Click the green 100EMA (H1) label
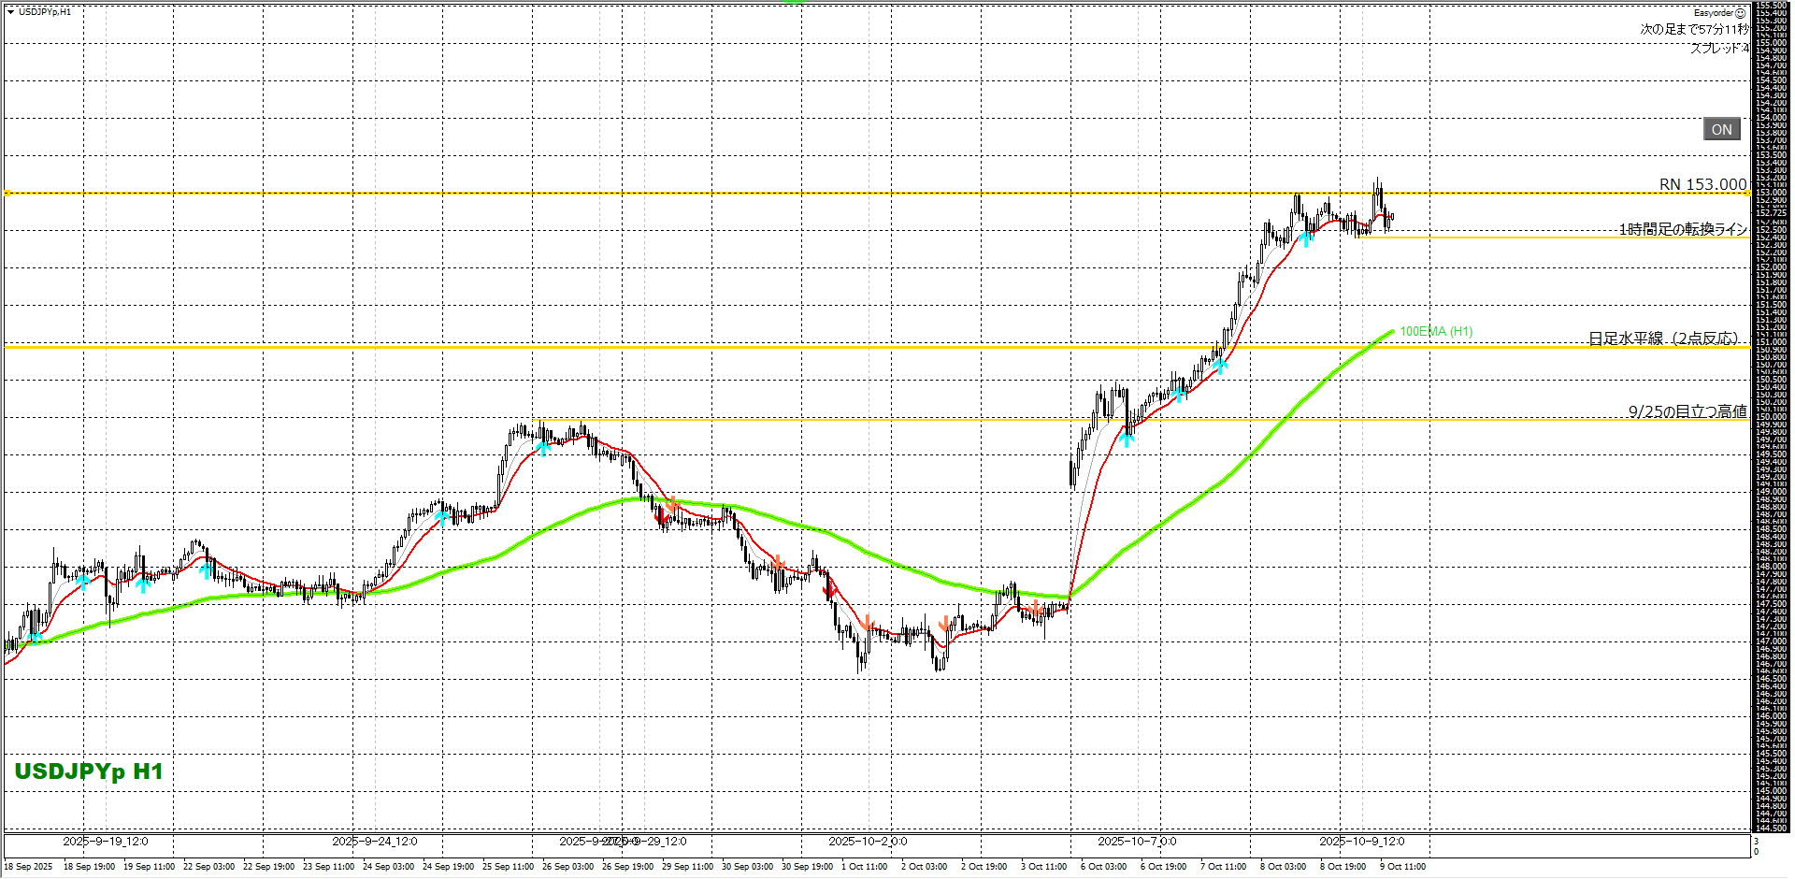The width and height of the screenshot is (1795, 879). 1435,332
